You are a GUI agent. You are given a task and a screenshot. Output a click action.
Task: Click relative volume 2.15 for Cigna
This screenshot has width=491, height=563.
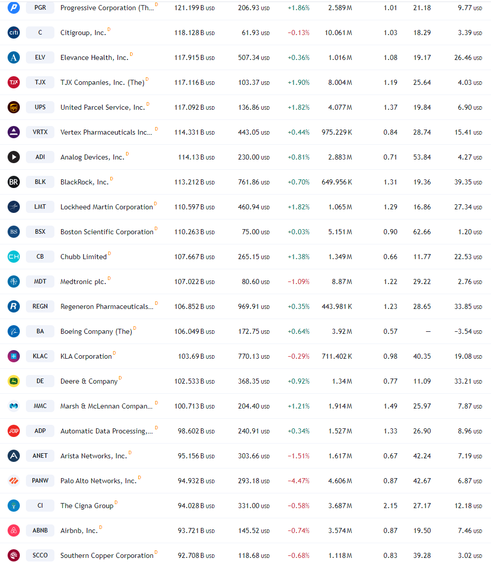click(x=390, y=506)
